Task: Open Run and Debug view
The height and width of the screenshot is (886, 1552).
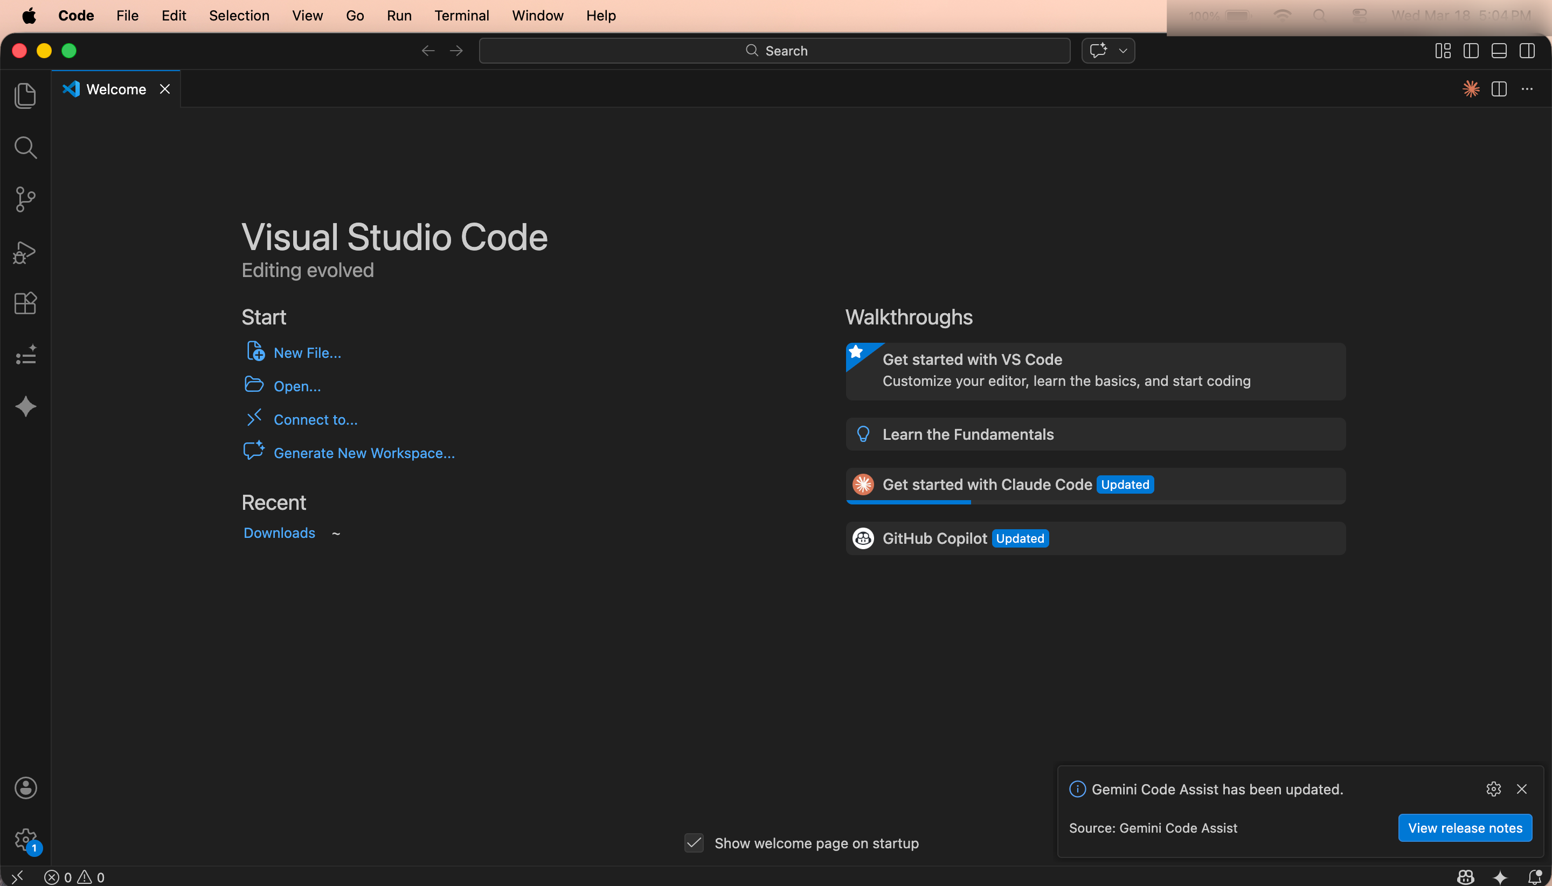Action: [x=25, y=252]
